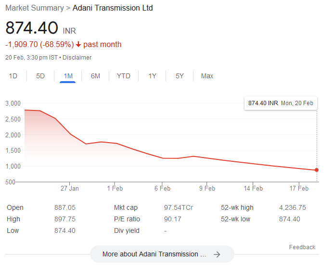Show Max time range chart
Viewport: 333px width, 266px height.
[207, 76]
